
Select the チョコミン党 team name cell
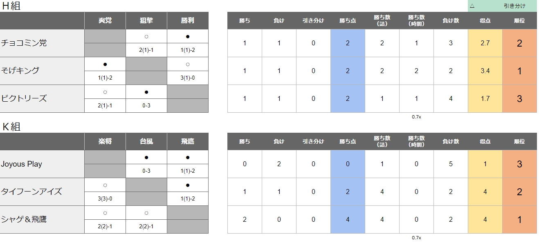coord(42,43)
